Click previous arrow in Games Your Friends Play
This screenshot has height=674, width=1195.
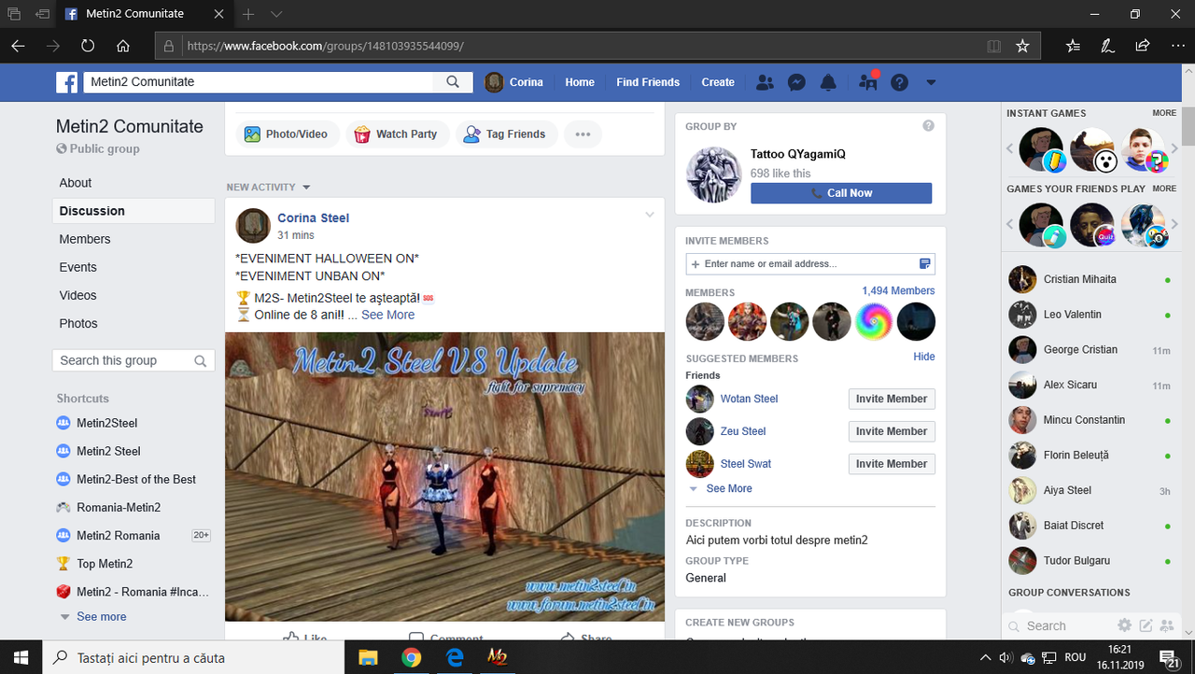pos(1009,224)
